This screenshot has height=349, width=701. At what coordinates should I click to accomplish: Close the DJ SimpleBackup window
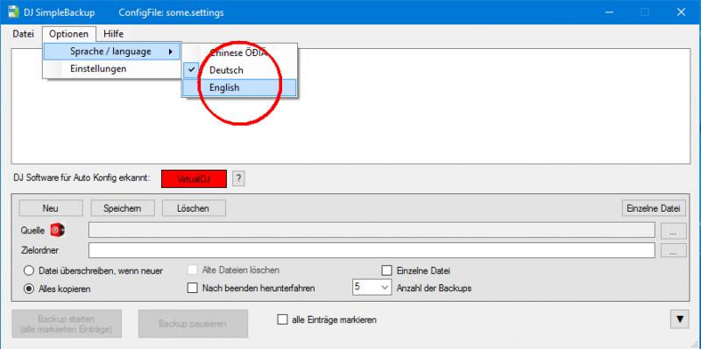[x=681, y=12]
